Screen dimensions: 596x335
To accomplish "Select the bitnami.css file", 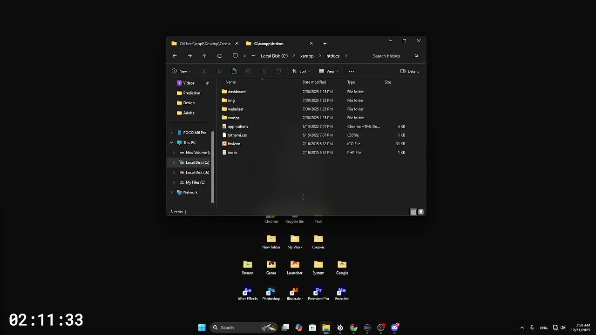I will point(314,135).
